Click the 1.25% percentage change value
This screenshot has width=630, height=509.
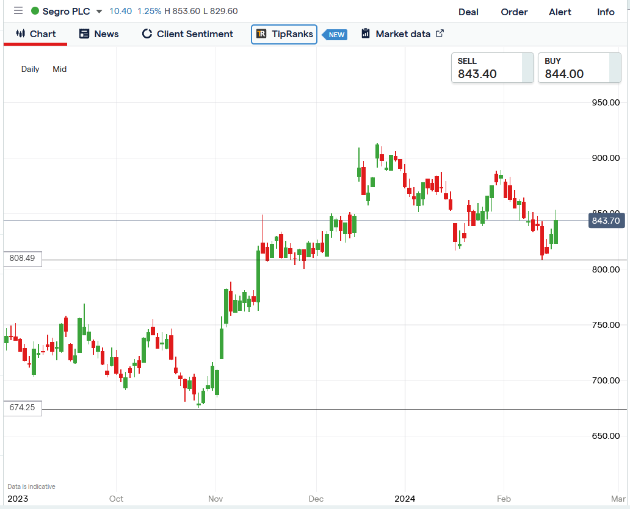[x=149, y=11]
